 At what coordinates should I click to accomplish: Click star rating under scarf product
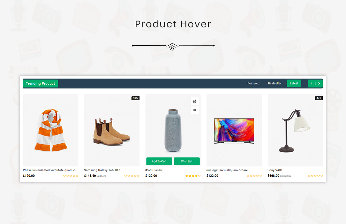[71, 176]
